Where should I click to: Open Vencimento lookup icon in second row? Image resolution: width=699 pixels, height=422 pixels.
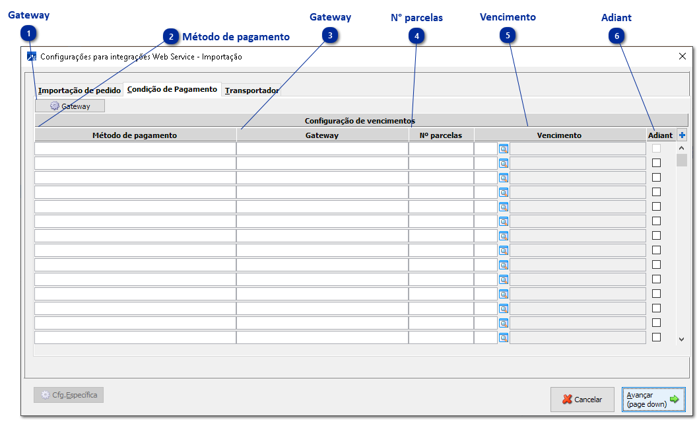point(504,163)
